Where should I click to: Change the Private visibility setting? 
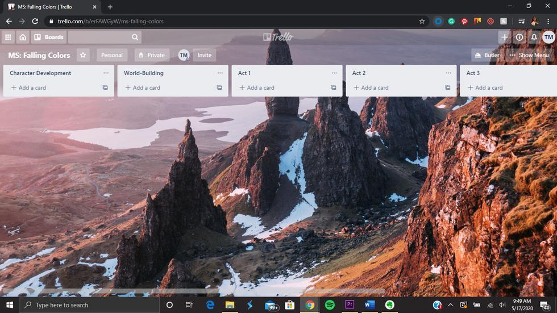(x=152, y=55)
